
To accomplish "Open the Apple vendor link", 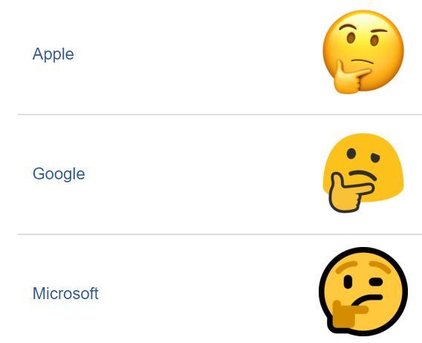I will click(53, 54).
